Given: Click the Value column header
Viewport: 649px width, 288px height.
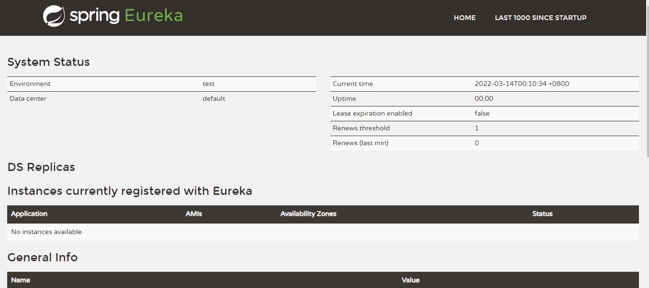Looking at the screenshot, I should tap(410, 280).
